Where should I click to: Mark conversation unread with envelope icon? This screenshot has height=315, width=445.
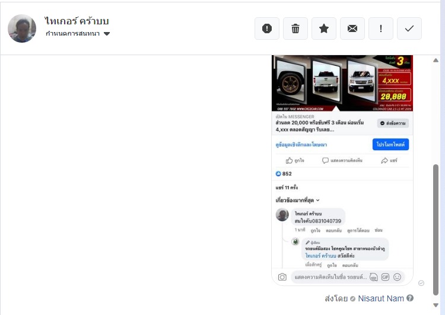tap(352, 28)
